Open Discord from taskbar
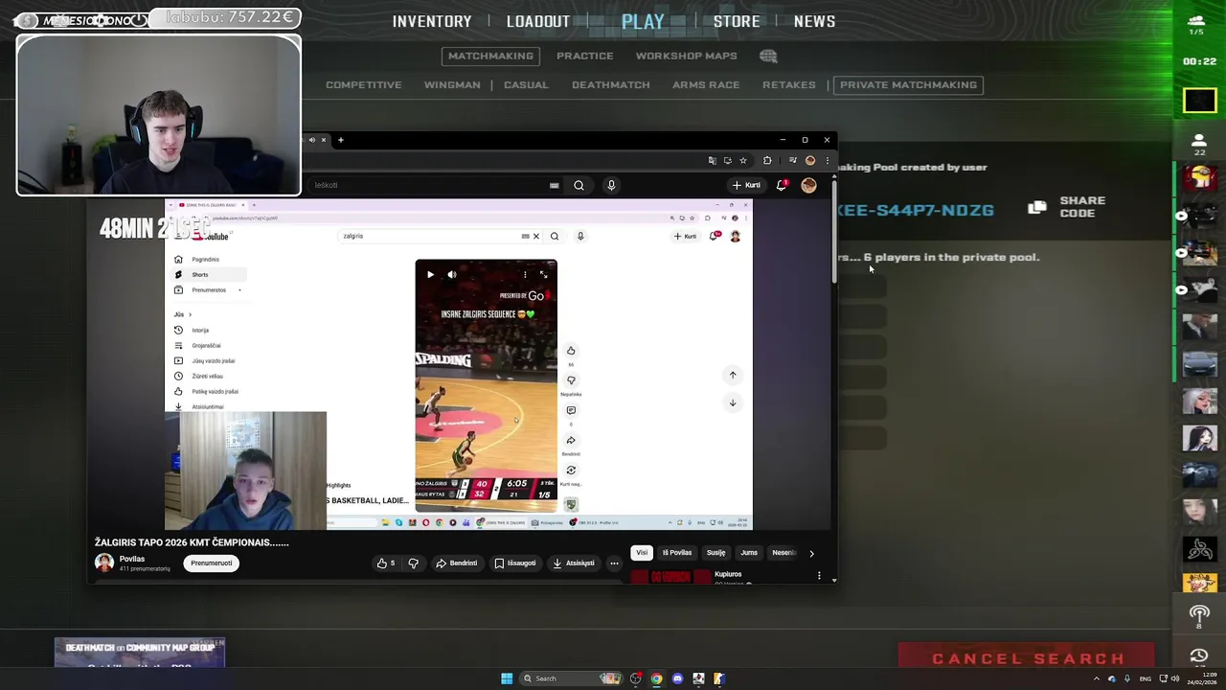 (x=677, y=678)
